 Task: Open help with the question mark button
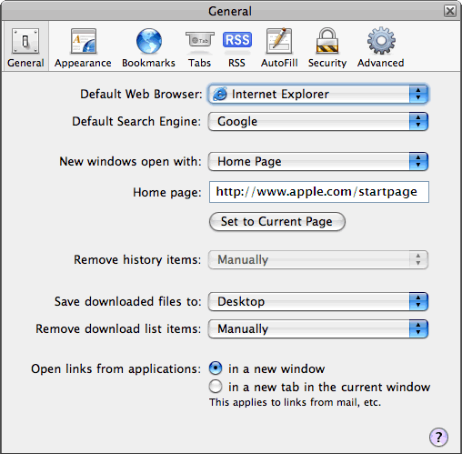[438, 437]
